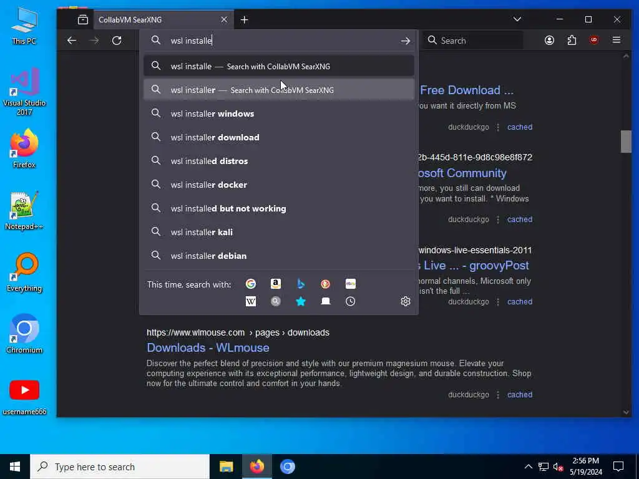
Task: Open cached link for Microsoft Community result
Action: point(520,220)
